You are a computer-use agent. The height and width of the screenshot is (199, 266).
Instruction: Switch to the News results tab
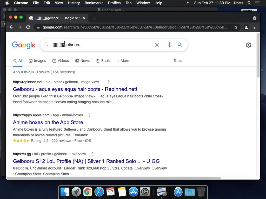click(x=82, y=61)
